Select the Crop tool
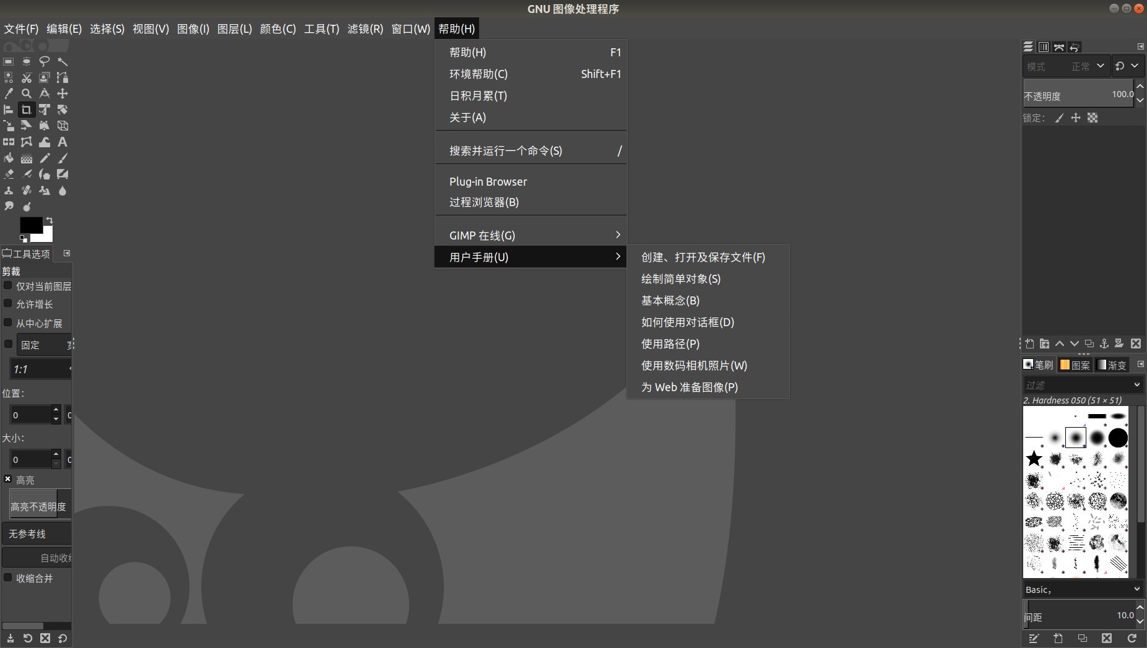This screenshot has width=1147, height=648. [27, 110]
